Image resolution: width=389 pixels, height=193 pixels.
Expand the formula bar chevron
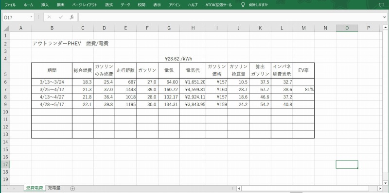385,17
